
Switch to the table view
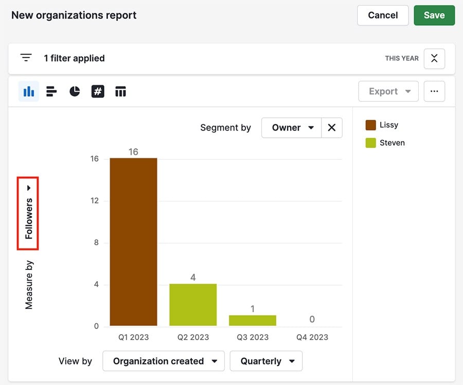(120, 91)
